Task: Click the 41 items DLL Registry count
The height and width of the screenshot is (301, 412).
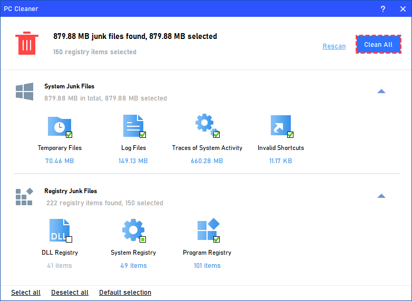Action: tap(60, 265)
